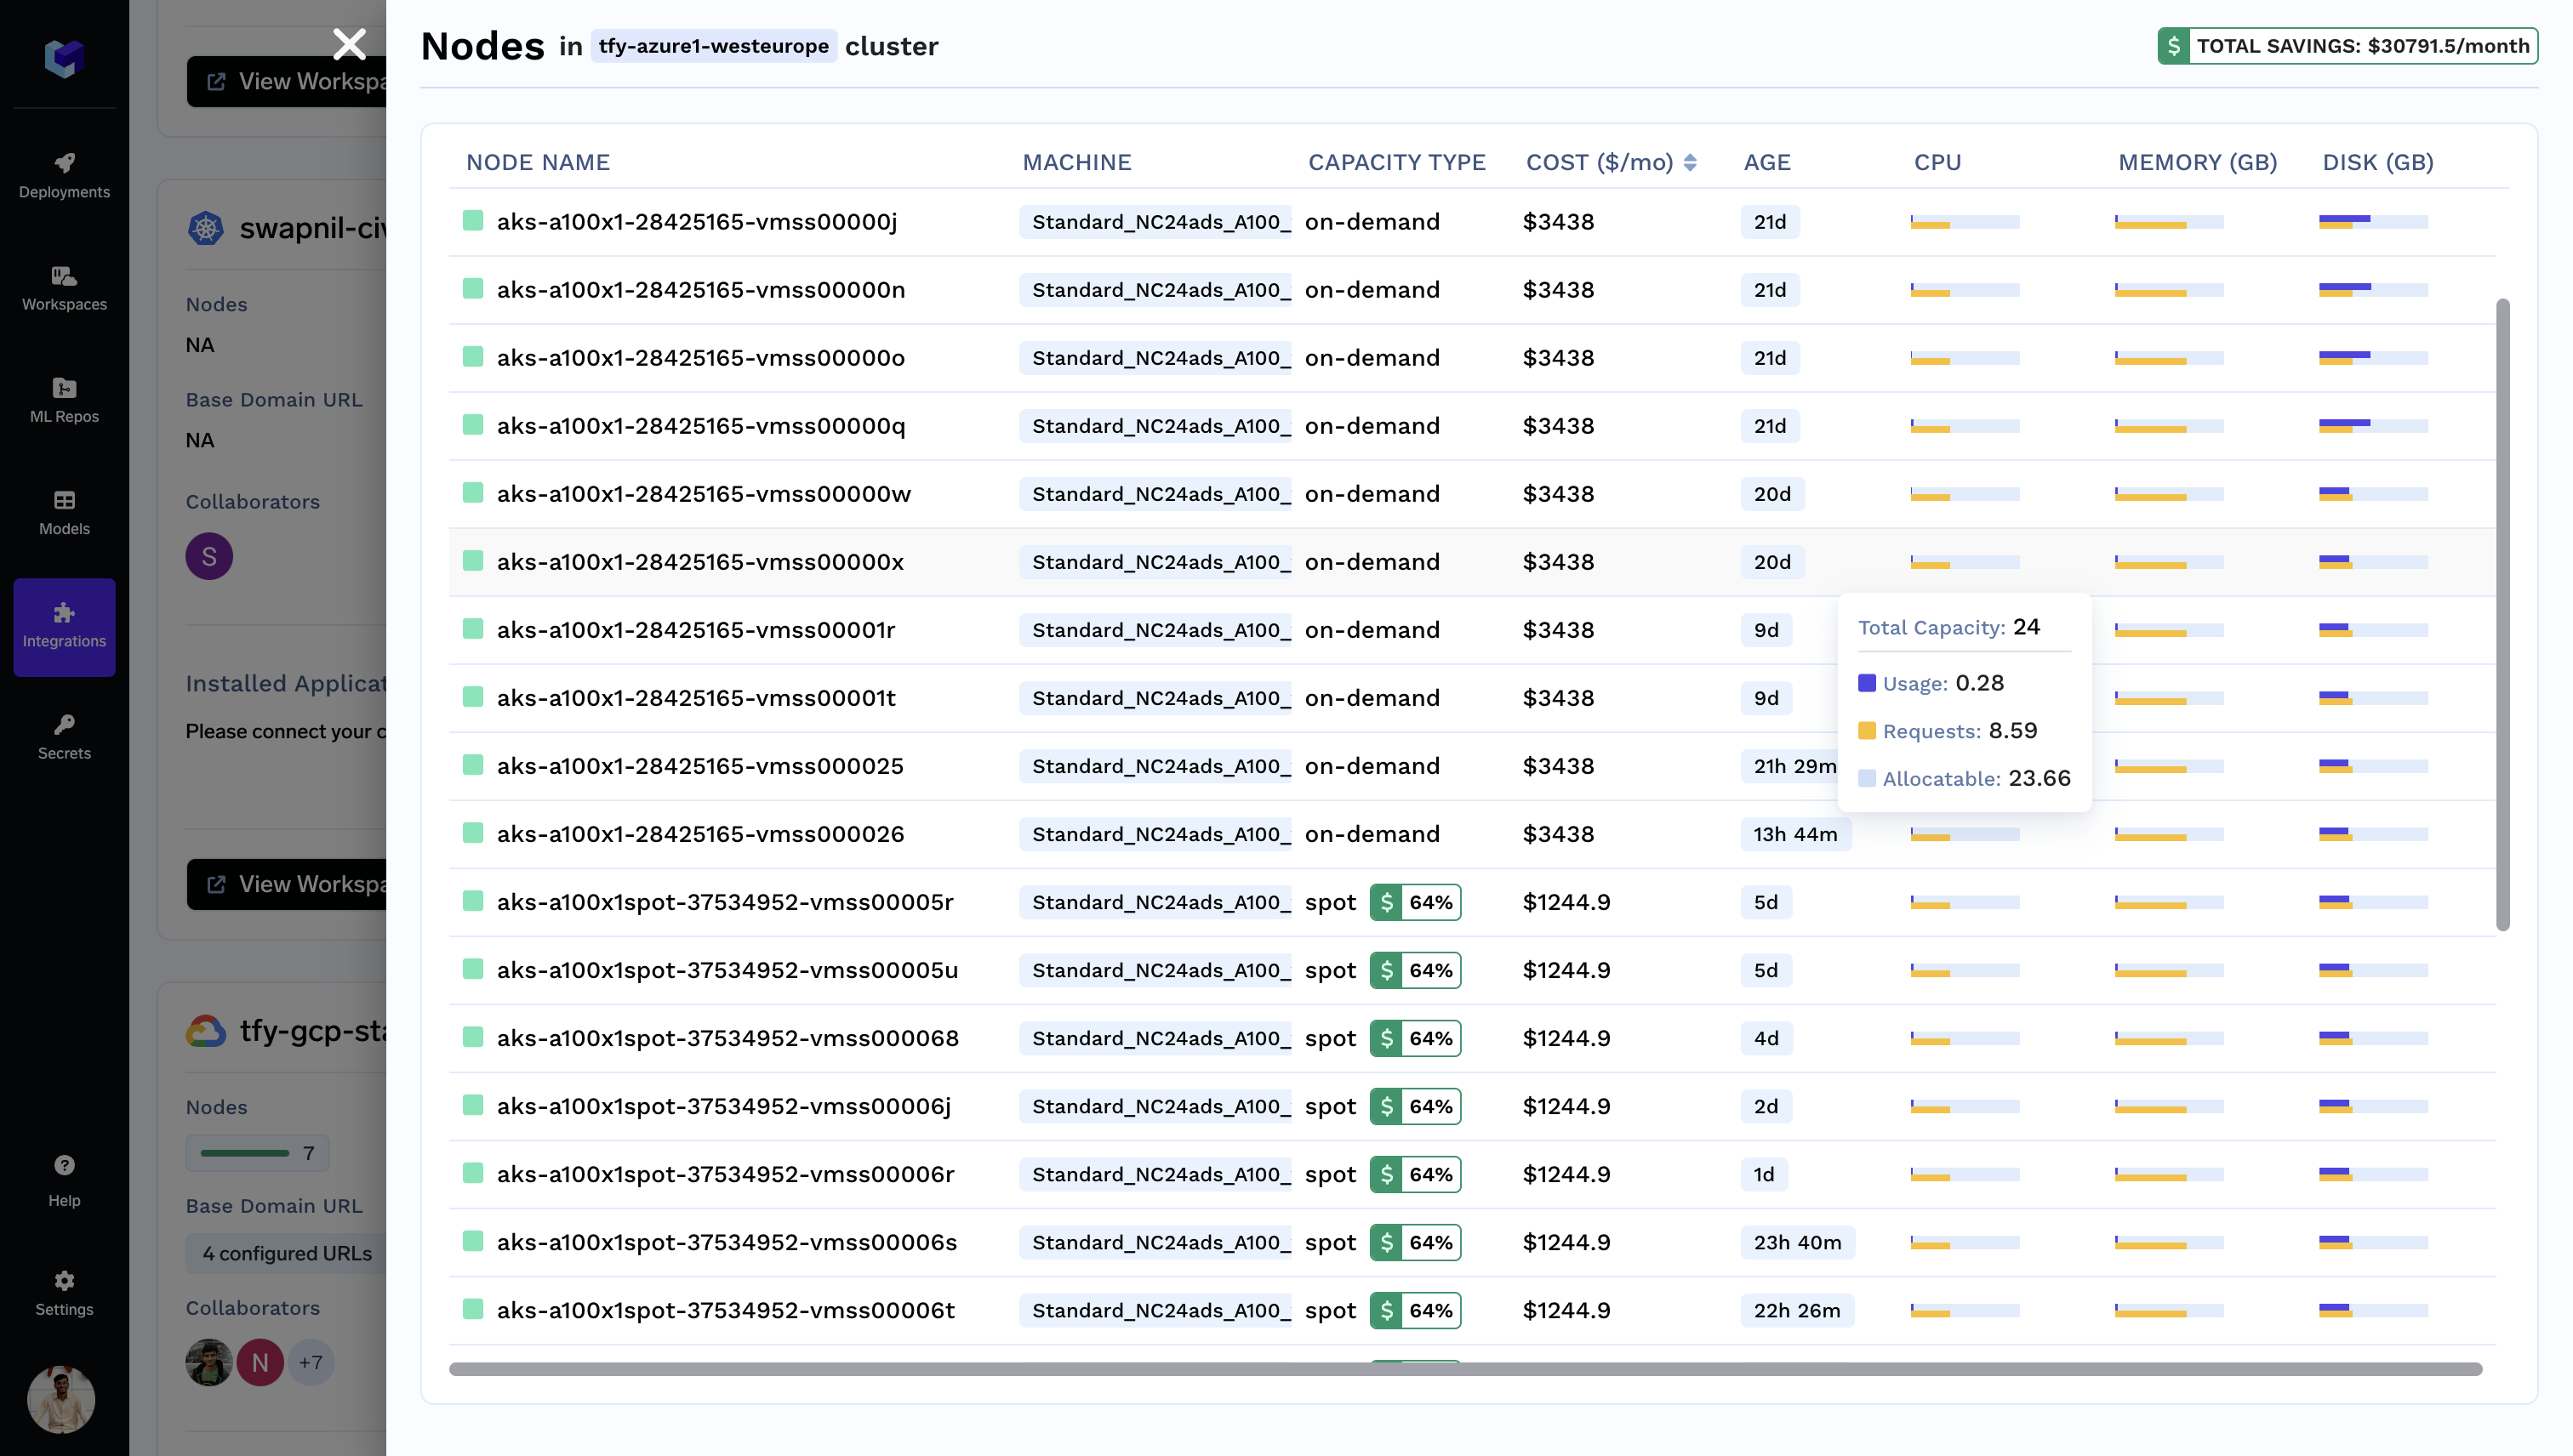Select Integrations in sidebar
The width and height of the screenshot is (2573, 1456).
tap(64, 625)
